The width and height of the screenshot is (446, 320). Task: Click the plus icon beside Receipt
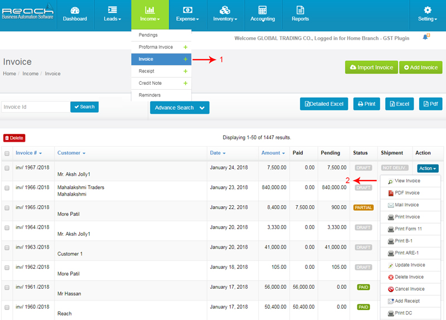click(x=186, y=71)
